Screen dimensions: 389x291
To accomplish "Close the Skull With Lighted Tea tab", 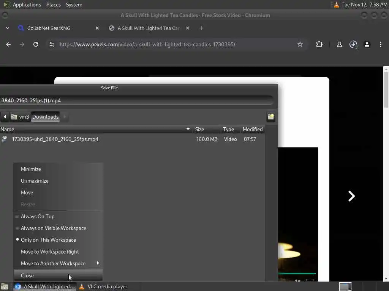I will [188, 28].
